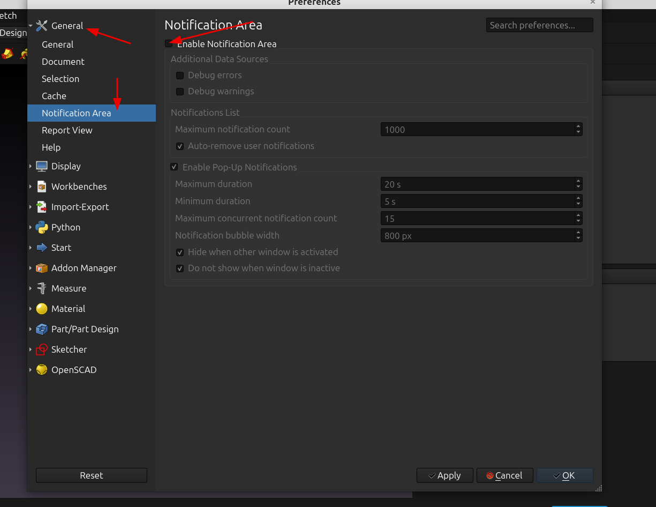Image resolution: width=656 pixels, height=507 pixels.
Task: Enable the Notification Area checkbox
Action: 169,44
